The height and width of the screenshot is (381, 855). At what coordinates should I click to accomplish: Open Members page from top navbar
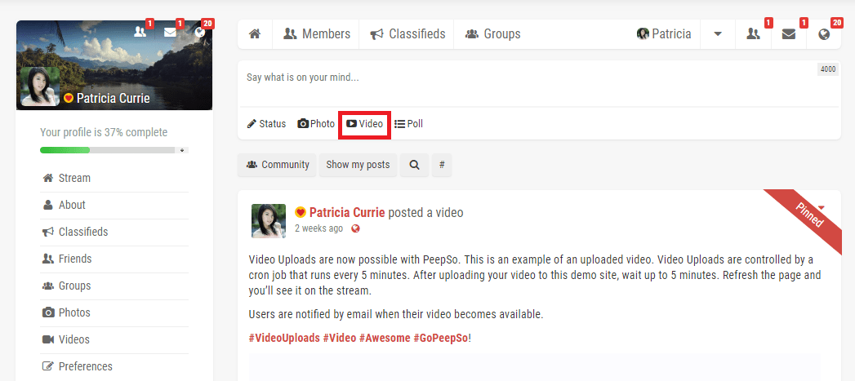point(316,33)
